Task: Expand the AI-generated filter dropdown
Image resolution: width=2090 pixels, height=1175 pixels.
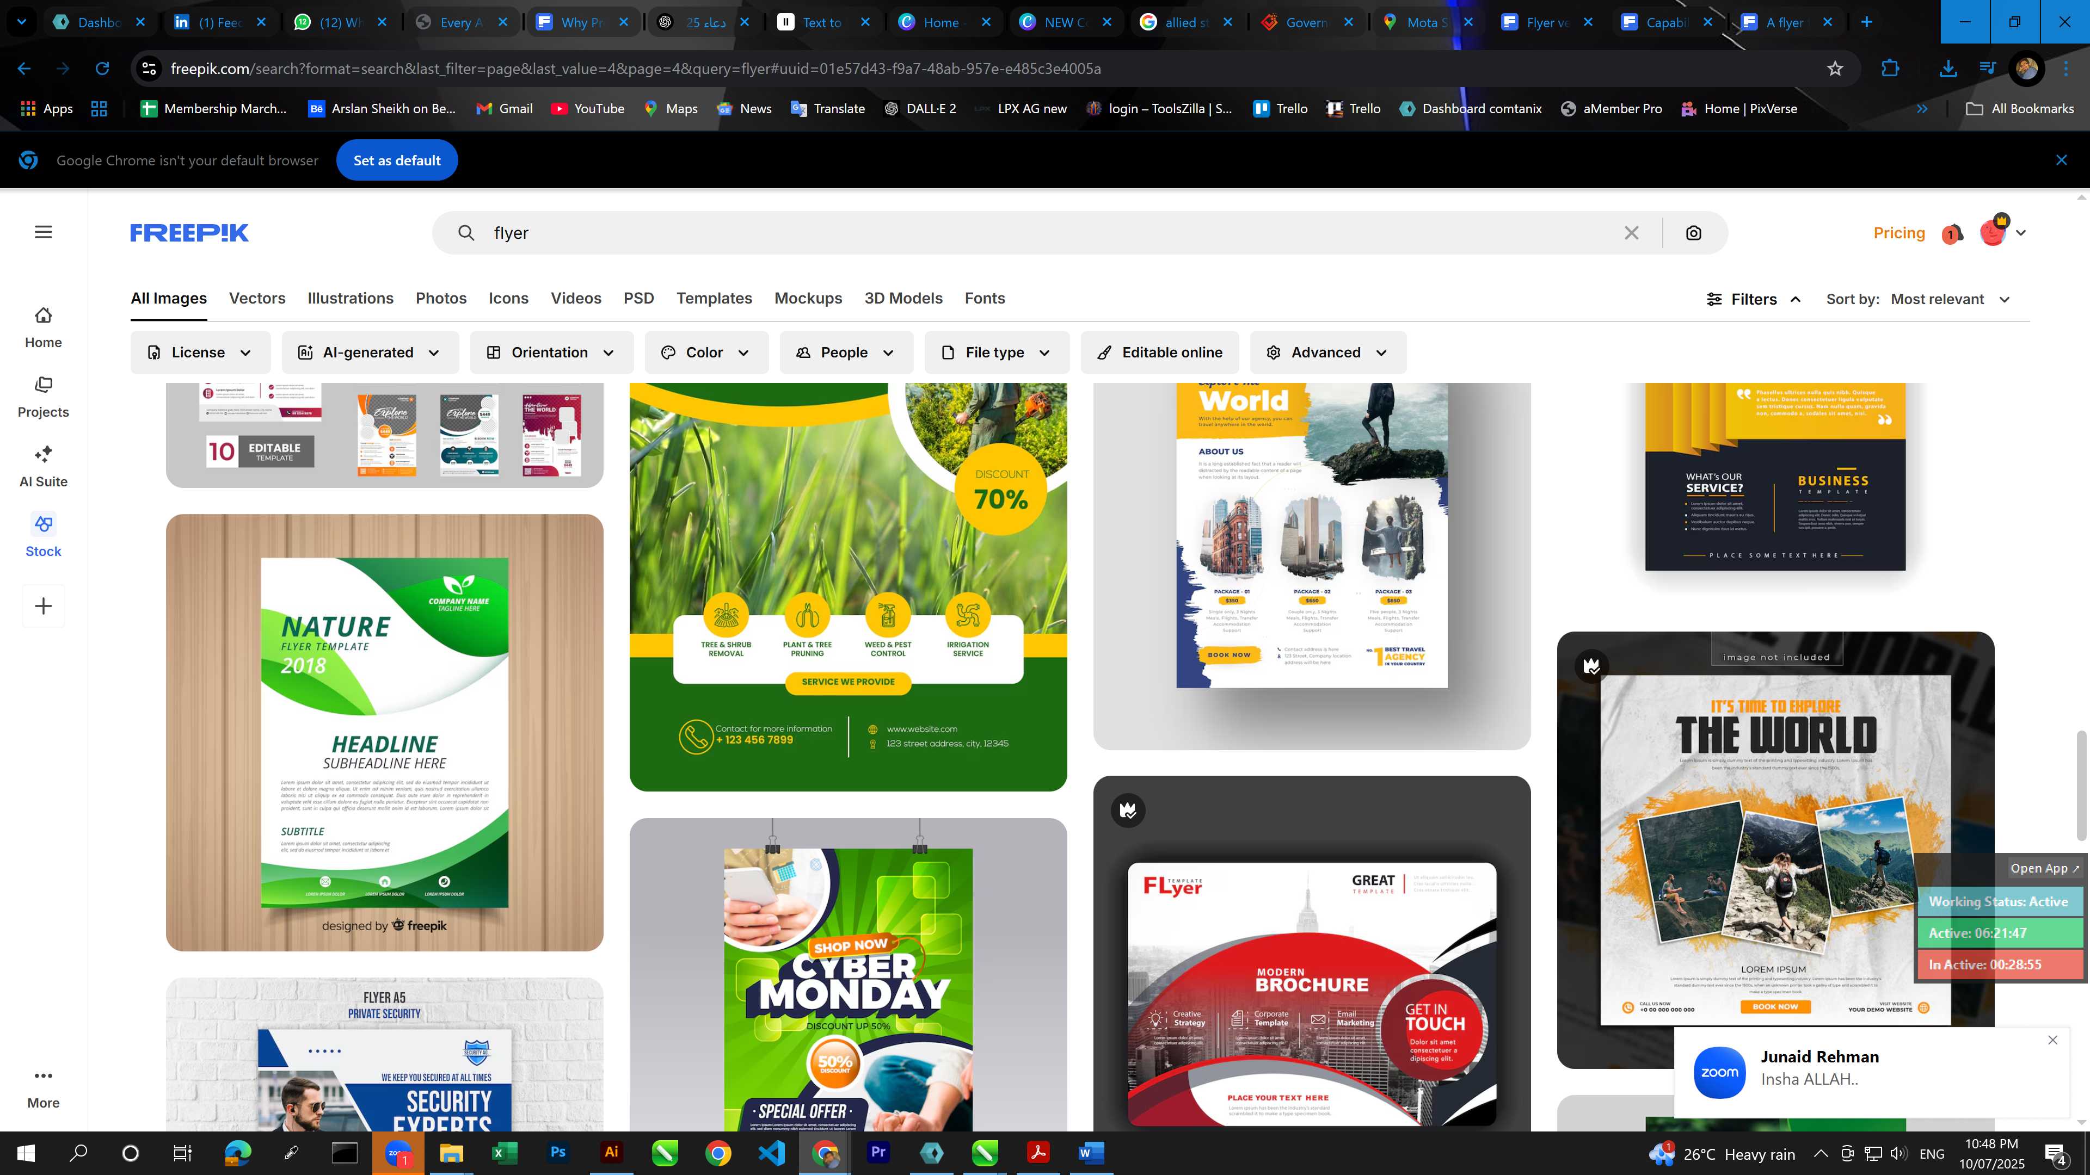Action: [x=370, y=352]
